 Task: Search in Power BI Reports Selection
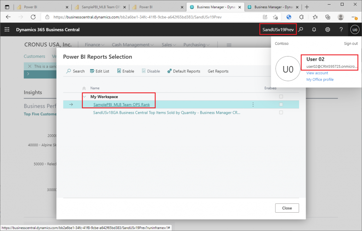coord(76,71)
